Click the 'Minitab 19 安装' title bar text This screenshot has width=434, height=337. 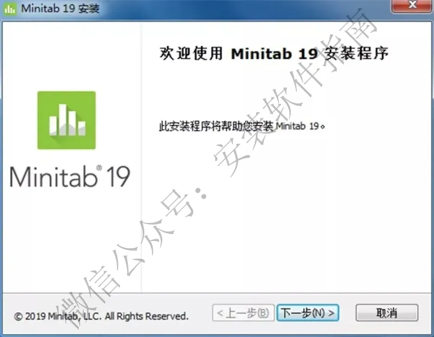[60, 8]
